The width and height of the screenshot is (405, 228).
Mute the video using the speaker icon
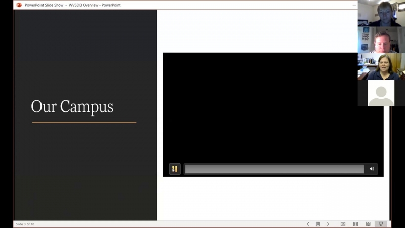point(372,169)
